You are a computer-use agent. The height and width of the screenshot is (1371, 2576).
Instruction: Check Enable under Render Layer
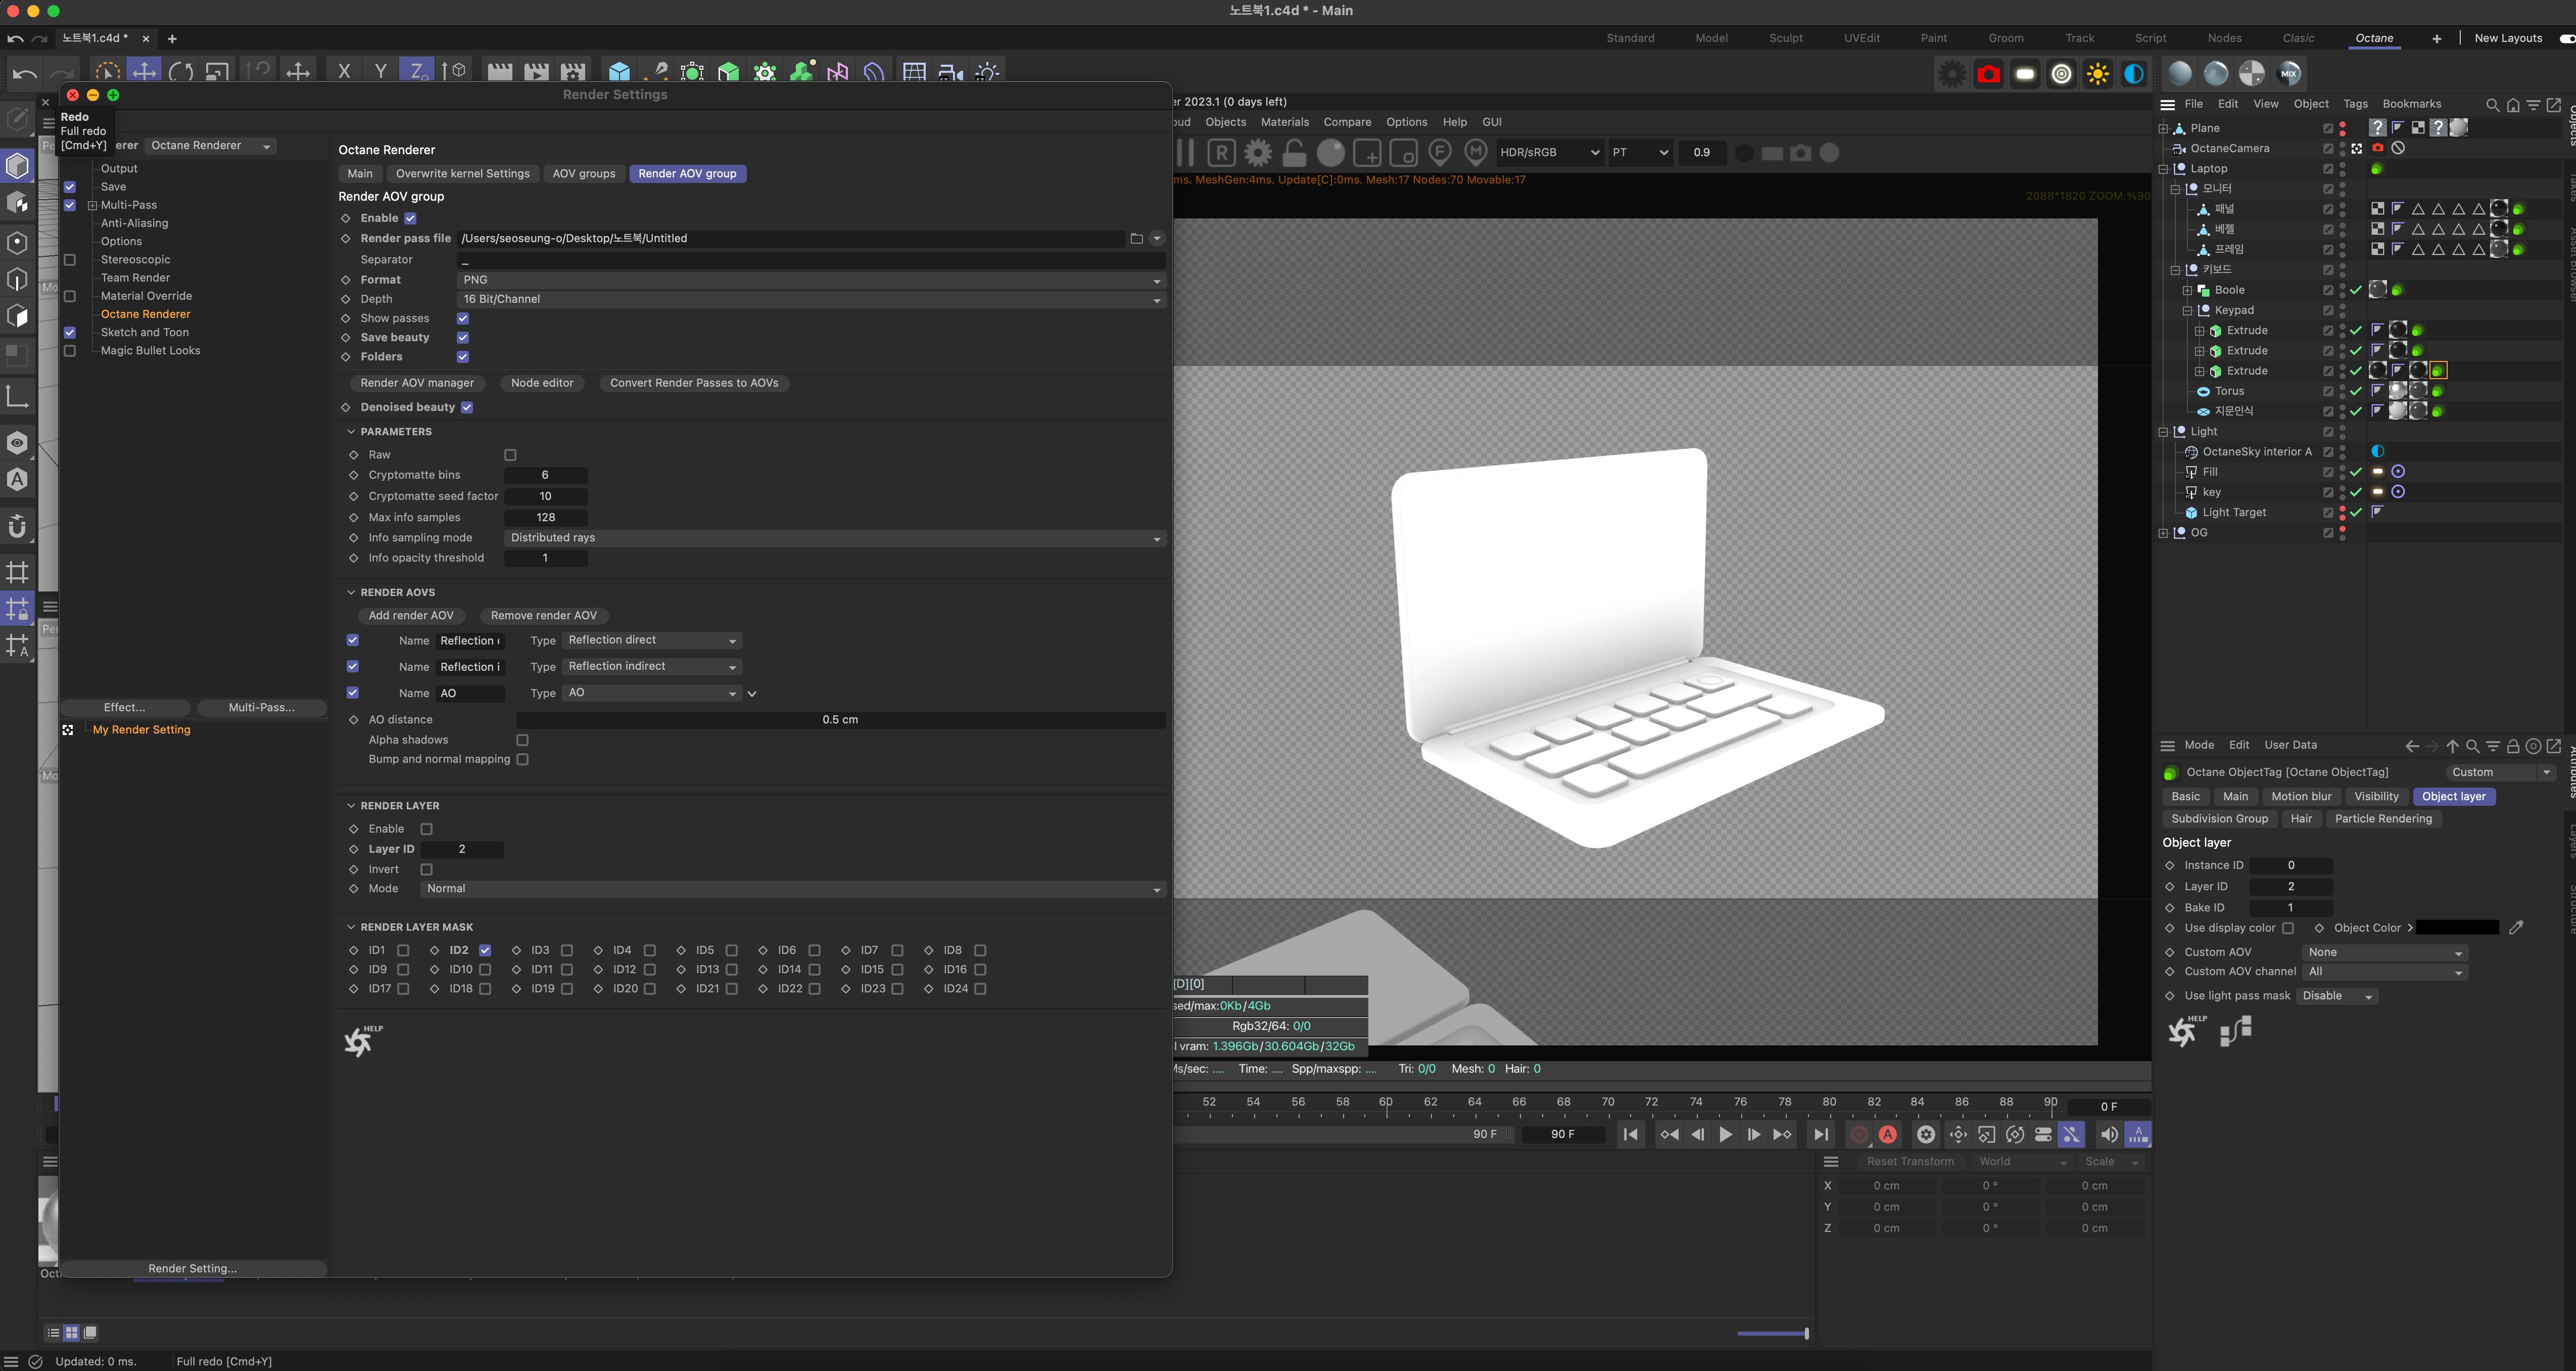426,830
